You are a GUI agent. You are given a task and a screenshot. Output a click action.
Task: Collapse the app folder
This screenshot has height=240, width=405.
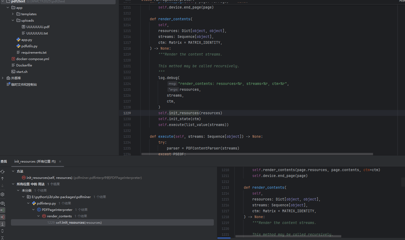(x=8, y=7)
